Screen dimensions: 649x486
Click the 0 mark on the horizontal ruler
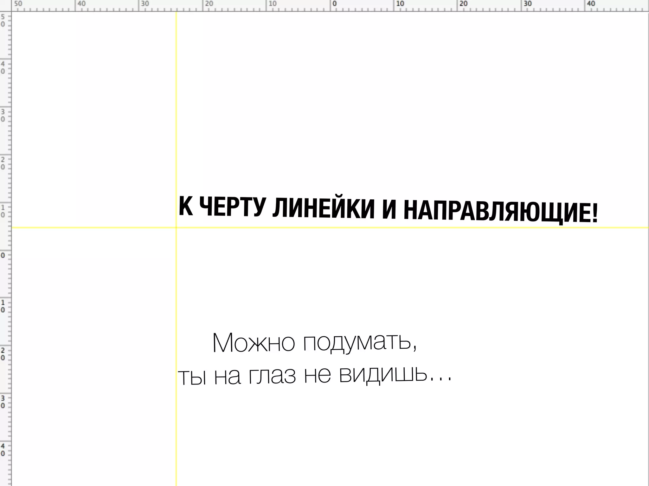(334, 4)
